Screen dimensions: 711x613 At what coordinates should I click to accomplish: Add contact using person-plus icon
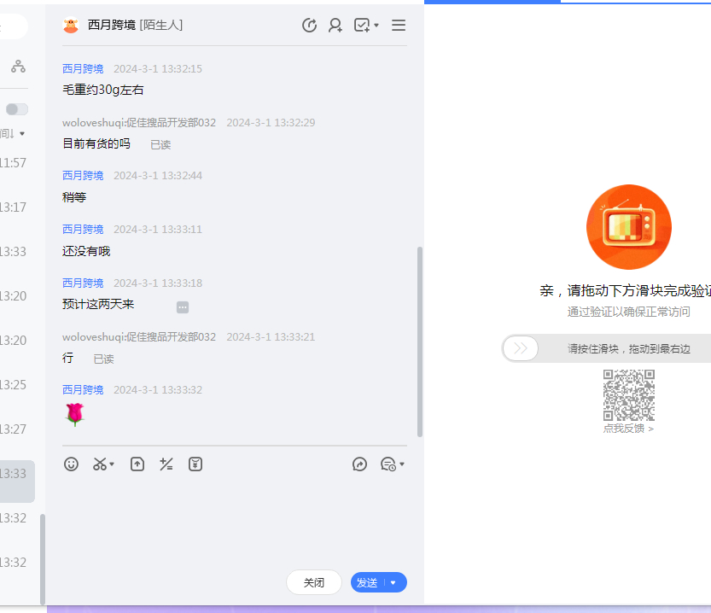335,26
